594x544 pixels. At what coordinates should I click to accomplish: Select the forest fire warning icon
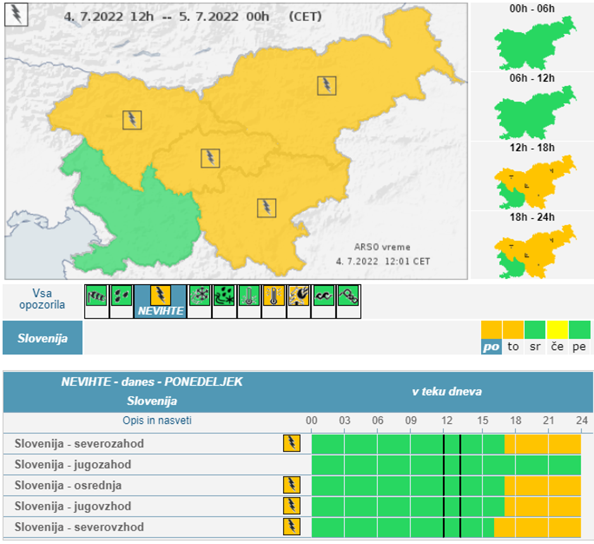click(x=298, y=295)
